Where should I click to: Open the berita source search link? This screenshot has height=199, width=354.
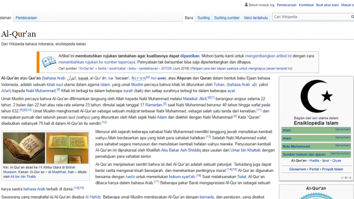pyautogui.click(x=102, y=68)
